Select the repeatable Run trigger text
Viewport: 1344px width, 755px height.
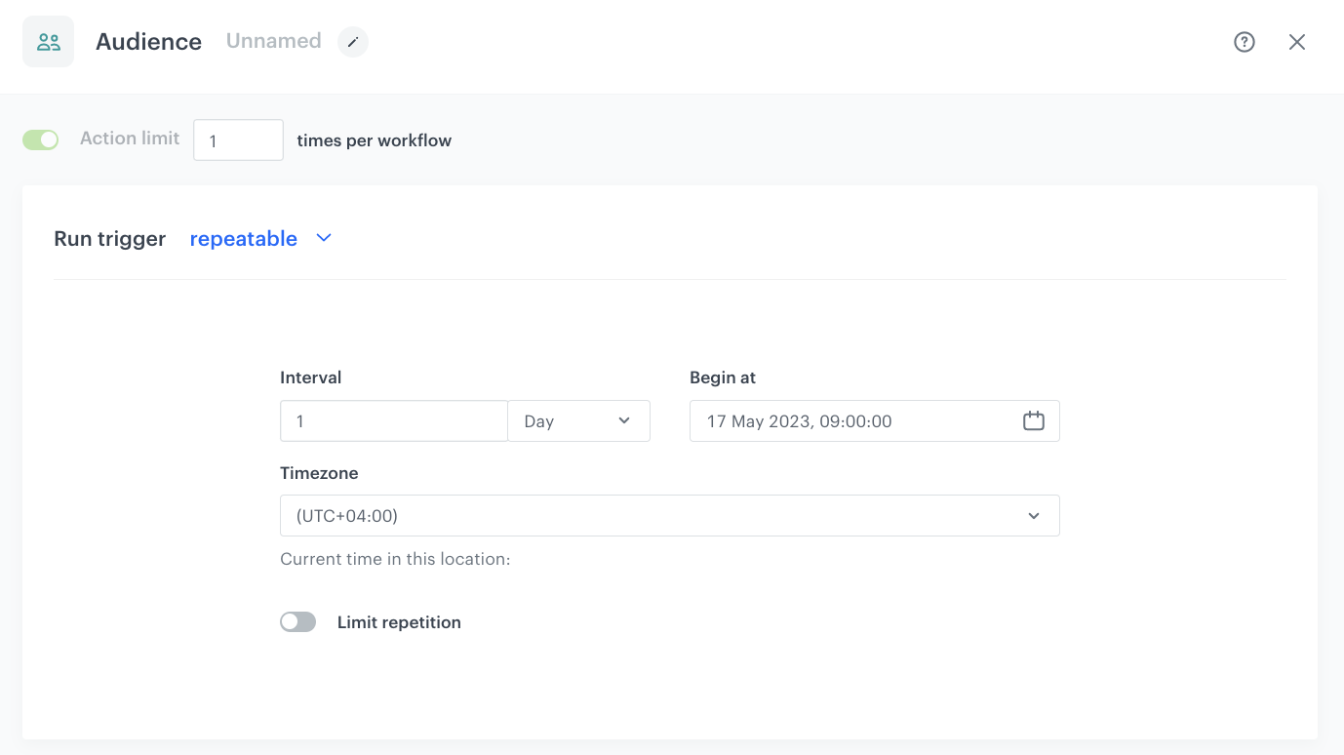pyautogui.click(x=243, y=239)
